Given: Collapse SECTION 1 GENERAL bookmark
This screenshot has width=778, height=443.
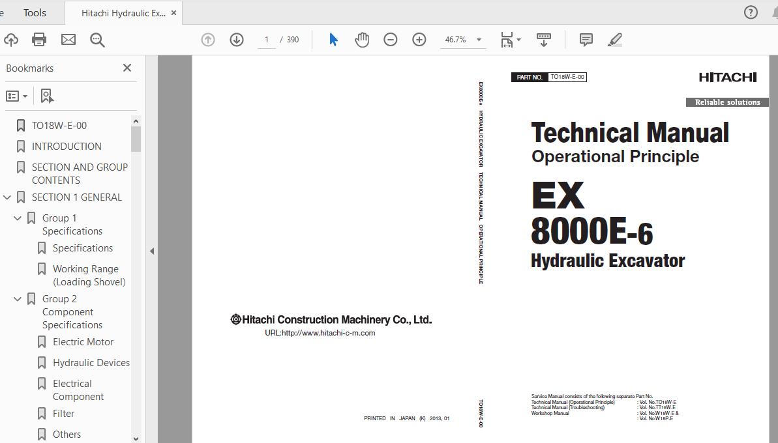Looking at the screenshot, I should point(7,197).
